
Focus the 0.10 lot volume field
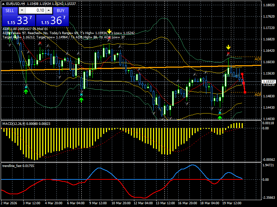point(35,10)
